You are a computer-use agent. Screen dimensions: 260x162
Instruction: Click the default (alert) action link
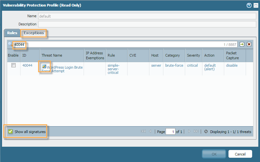(210, 67)
